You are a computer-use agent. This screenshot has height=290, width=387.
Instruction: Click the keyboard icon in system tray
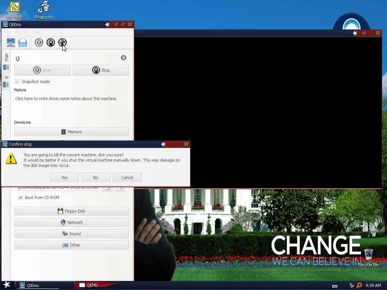335,286
